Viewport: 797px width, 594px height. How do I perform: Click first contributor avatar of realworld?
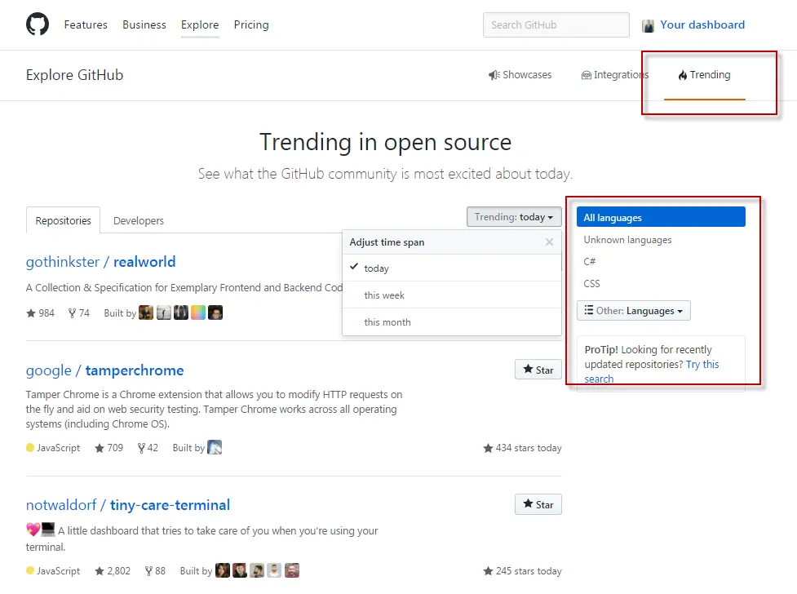point(146,313)
